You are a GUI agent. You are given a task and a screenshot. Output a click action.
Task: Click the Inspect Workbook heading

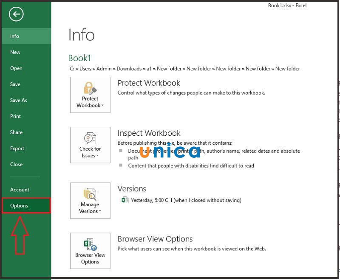click(149, 133)
